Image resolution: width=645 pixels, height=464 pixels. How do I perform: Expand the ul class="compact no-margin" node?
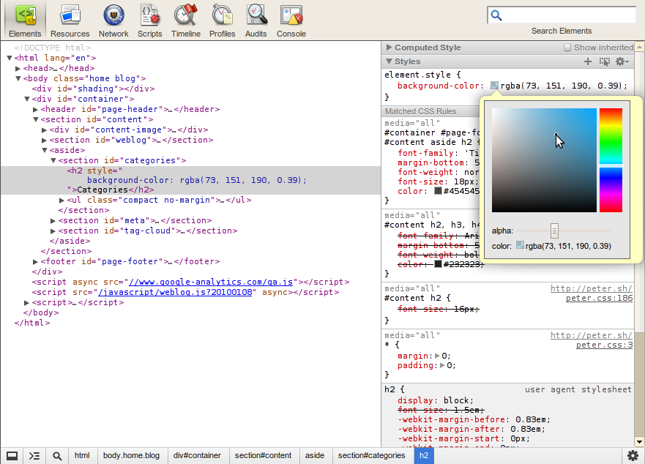coord(61,201)
